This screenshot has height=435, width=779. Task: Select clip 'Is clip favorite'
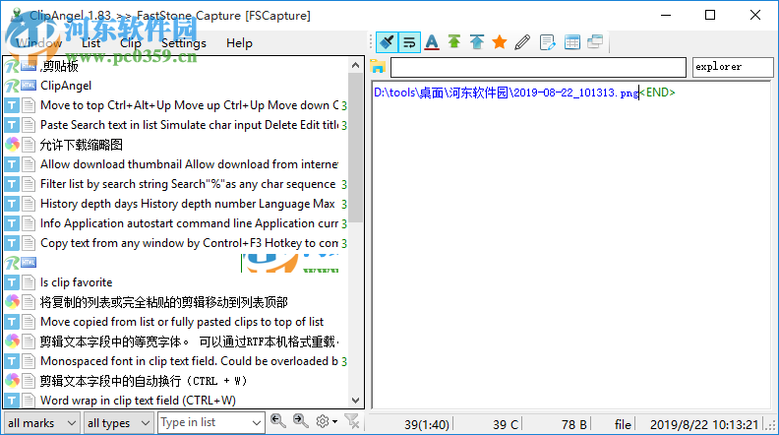(x=176, y=282)
